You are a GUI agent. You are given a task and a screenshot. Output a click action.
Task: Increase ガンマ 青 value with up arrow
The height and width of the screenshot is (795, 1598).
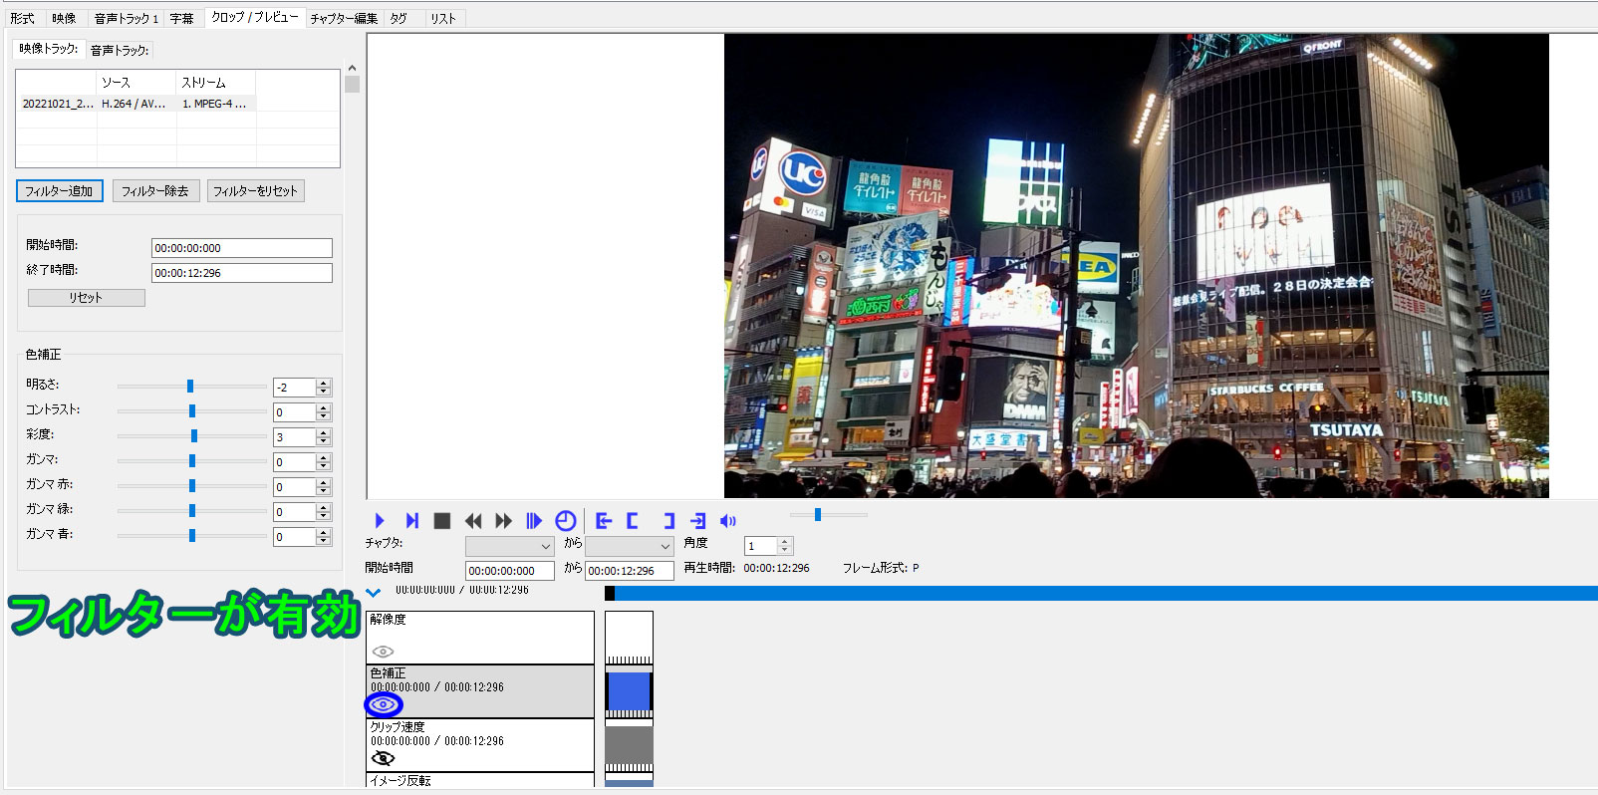[324, 532]
